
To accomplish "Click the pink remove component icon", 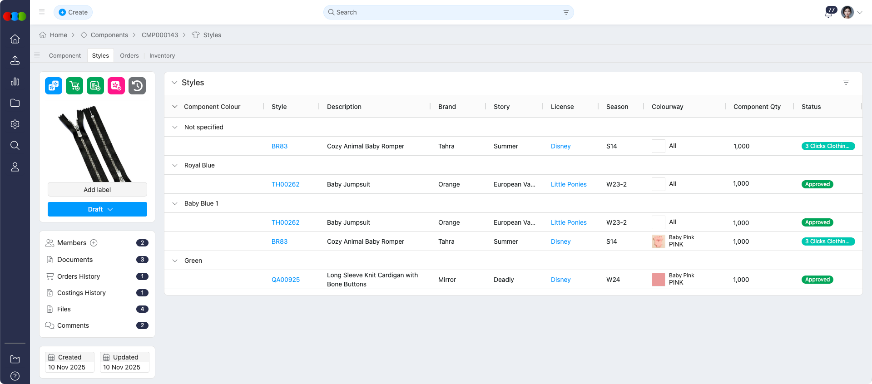I will [x=116, y=86].
